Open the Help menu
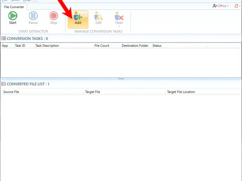Screen dimensions: 242x181 click(27, 1)
